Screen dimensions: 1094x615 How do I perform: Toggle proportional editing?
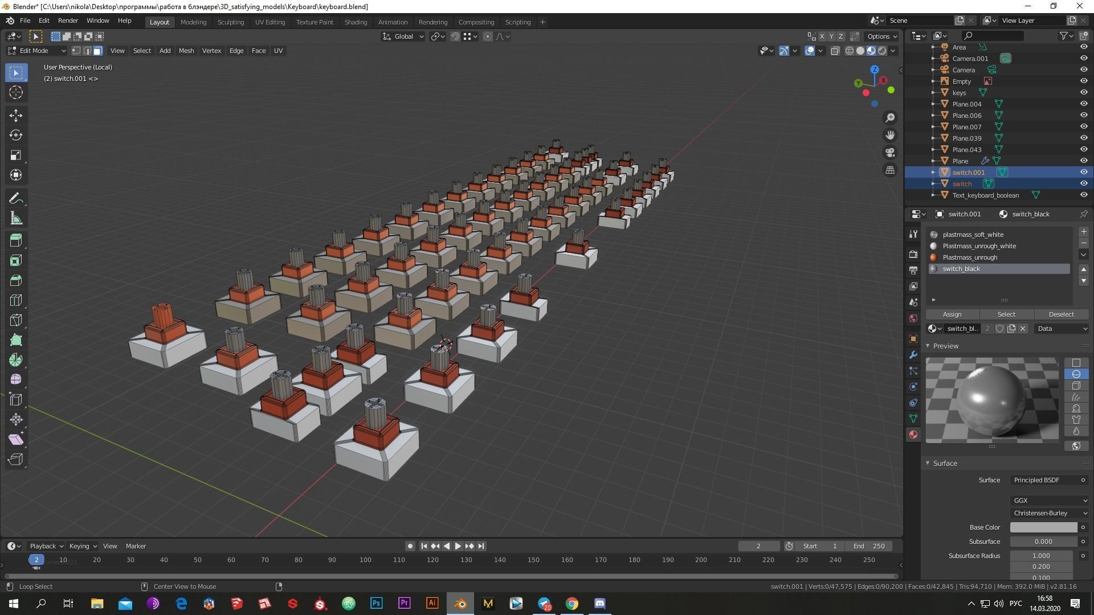[488, 36]
